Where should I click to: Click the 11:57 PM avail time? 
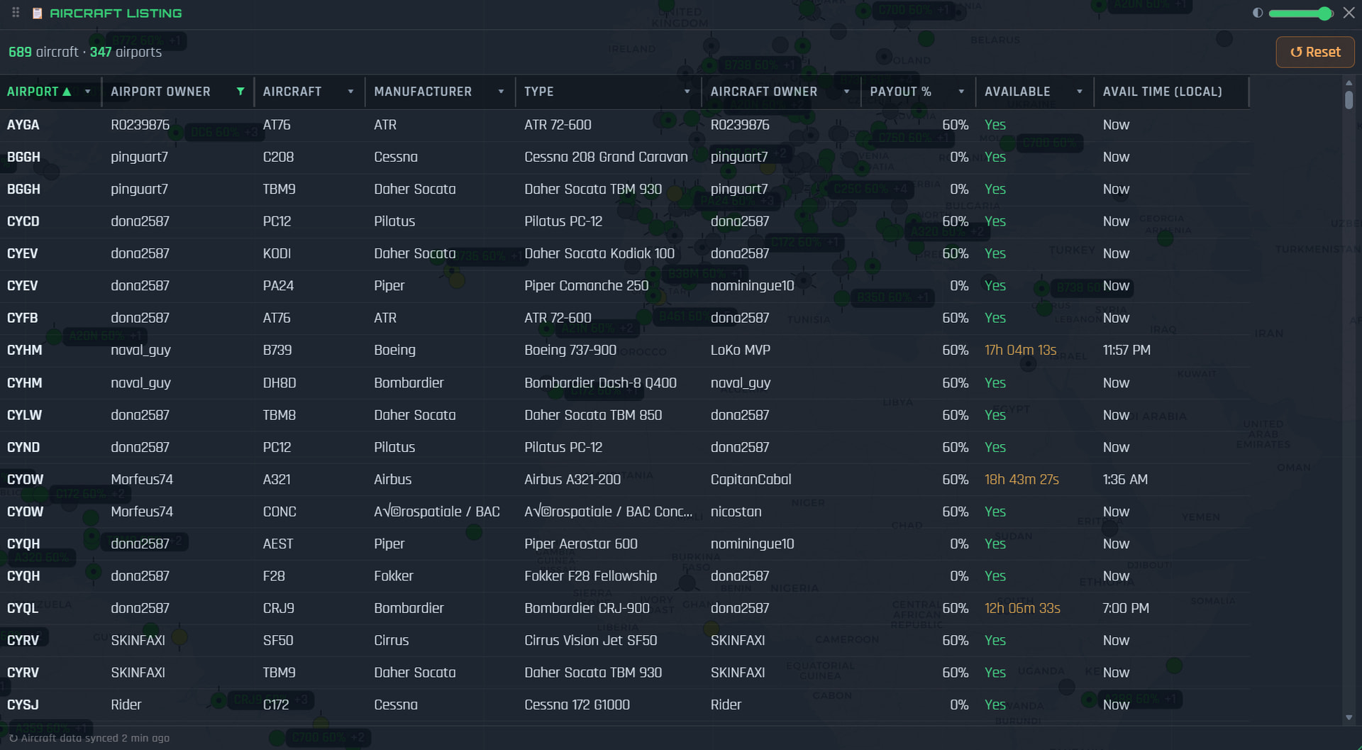(1127, 350)
